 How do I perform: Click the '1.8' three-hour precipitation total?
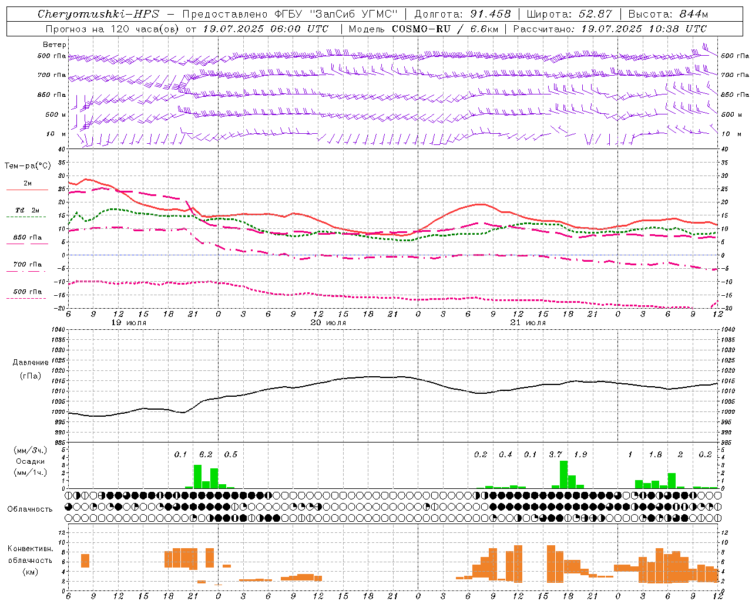tap(655, 455)
